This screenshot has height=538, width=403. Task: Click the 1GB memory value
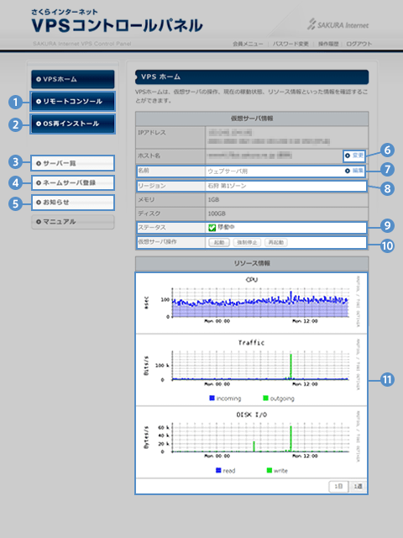click(213, 200)
